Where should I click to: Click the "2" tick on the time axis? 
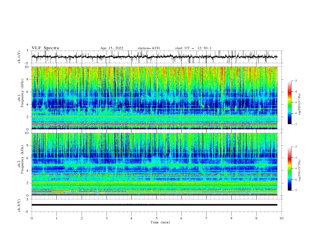82,218
